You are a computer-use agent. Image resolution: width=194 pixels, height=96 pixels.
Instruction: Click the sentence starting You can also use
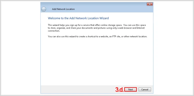click(x=98, y=37)
